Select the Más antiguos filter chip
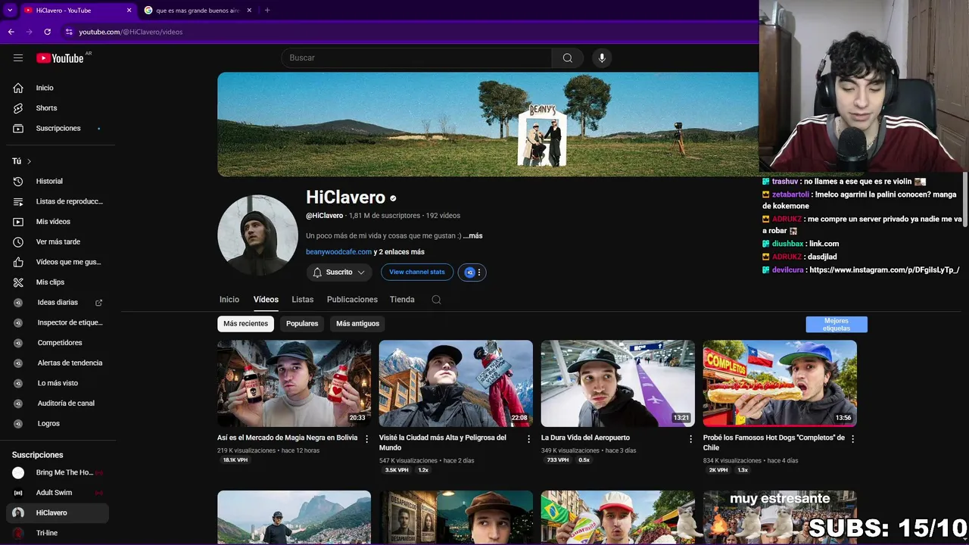The image size is (969, 545). pos(357,324)
